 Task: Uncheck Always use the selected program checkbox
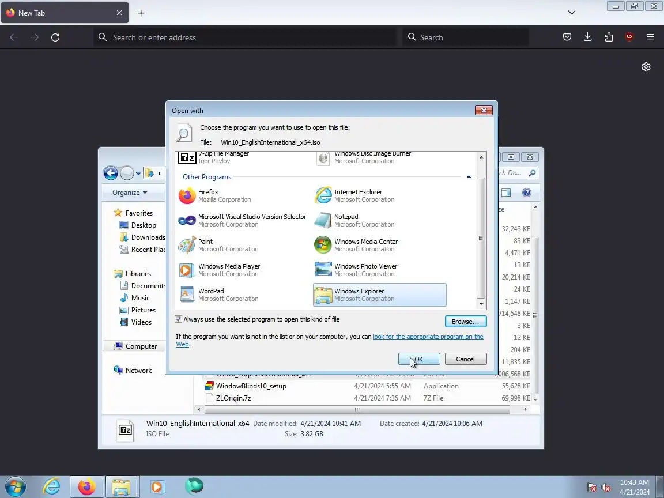pos(178,319)
